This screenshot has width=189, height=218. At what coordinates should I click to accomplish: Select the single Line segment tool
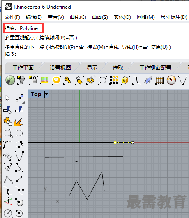19,179
